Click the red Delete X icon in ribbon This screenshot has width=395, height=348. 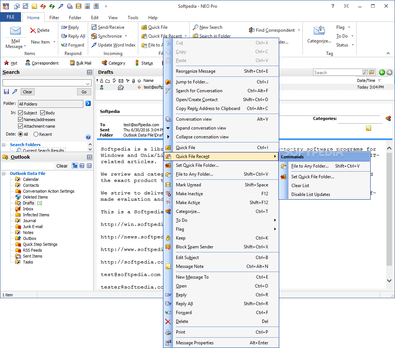[x=33, y=31]
